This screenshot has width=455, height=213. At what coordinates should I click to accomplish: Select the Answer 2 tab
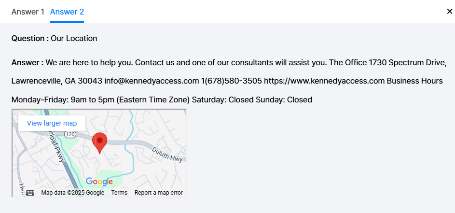pyautogui.click(x=67, y=12)
